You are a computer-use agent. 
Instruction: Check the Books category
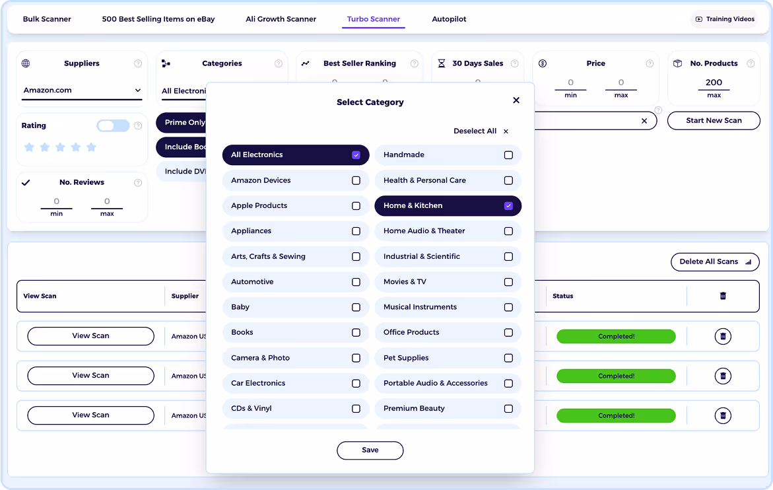[356, 333]
